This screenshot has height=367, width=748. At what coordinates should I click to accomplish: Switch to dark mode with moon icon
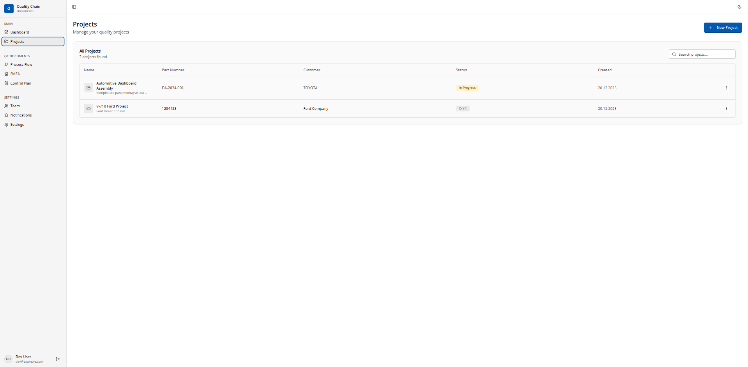[739, 7]
